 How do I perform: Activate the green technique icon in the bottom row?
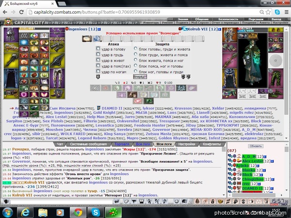click(149, 101)
